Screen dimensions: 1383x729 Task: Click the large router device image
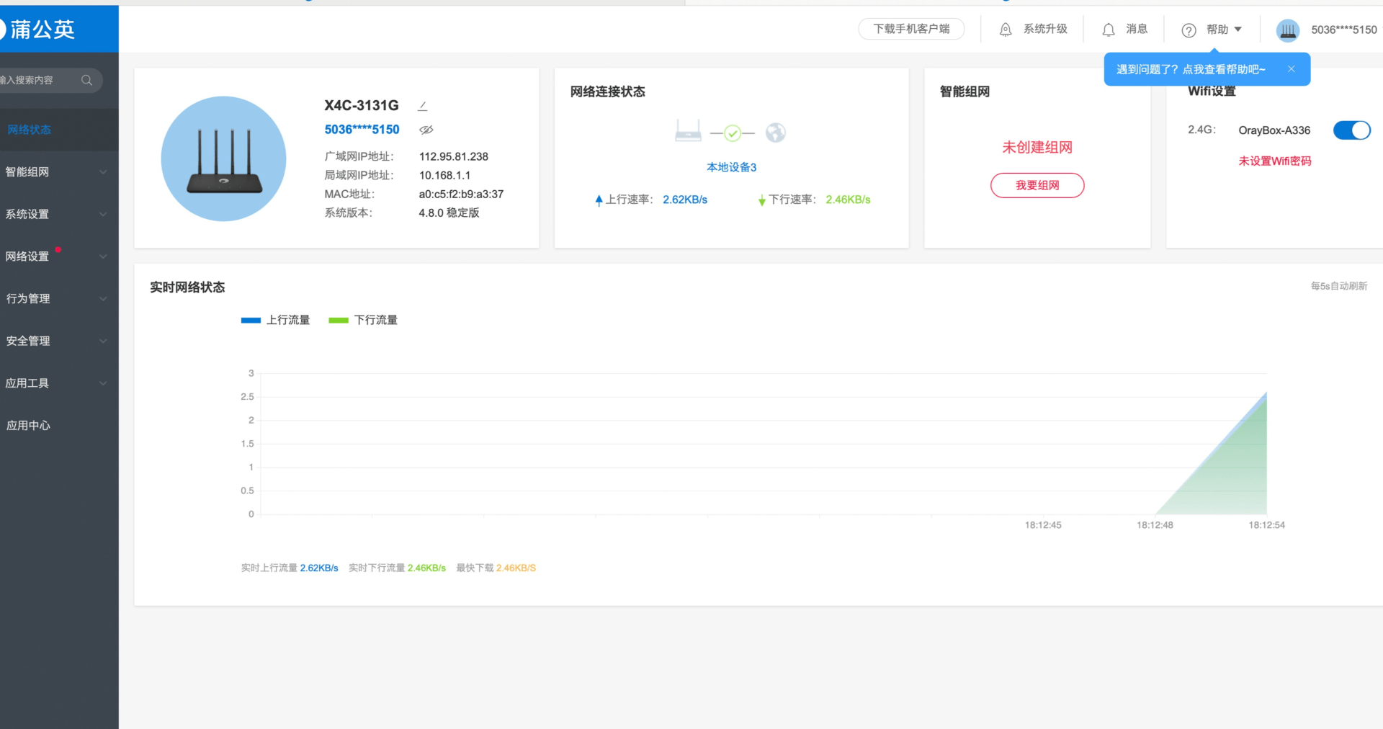pyautogui.click(x=223, y=158)
